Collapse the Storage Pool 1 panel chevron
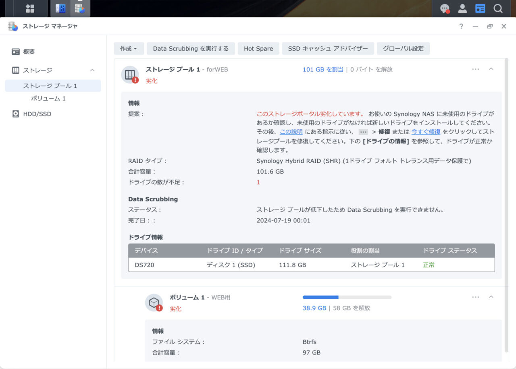The width and height of the screenshot is (516, 369). pos(491,69)
